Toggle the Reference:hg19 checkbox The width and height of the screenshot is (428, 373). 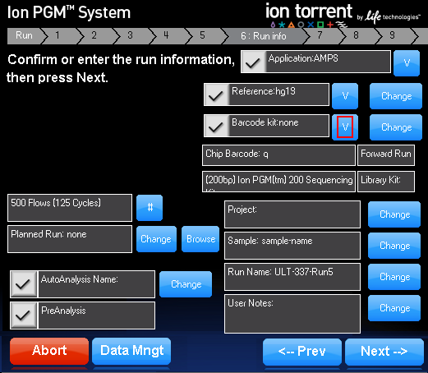216,94
